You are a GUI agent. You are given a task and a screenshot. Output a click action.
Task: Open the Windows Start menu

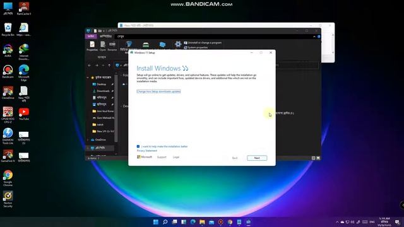(x=156, y=222)
